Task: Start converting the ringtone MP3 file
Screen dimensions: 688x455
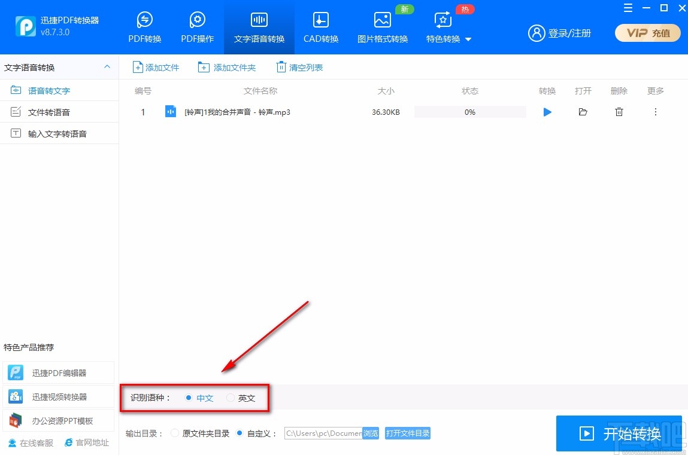Action: pyautogui.click(x=547, y=112)
